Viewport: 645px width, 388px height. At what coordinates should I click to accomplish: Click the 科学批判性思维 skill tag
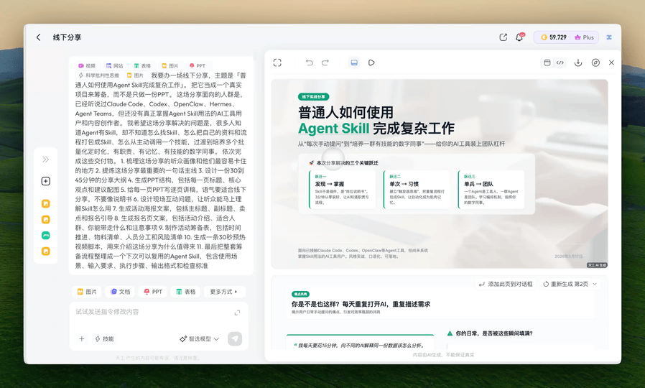[x=98, y=75]
